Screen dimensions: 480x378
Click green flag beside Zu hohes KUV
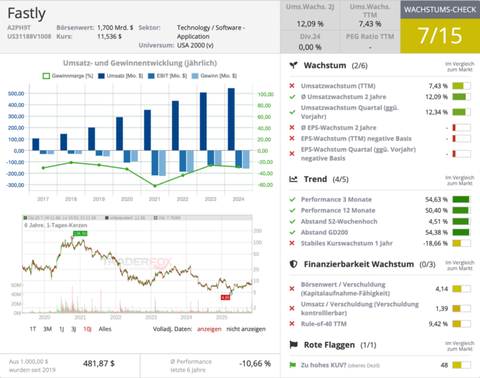point(292,365)
